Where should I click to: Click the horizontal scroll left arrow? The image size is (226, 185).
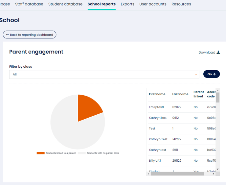[148, 174]
